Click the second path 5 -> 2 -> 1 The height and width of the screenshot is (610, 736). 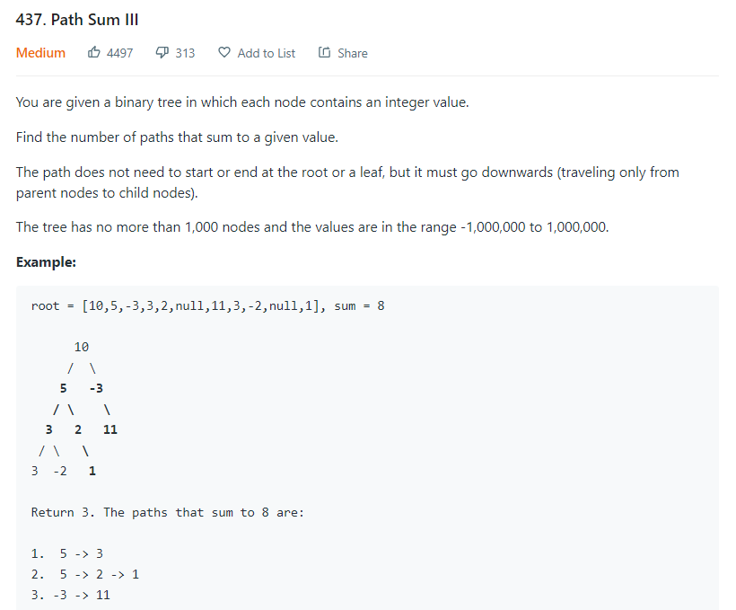click(x=99, y=574)
